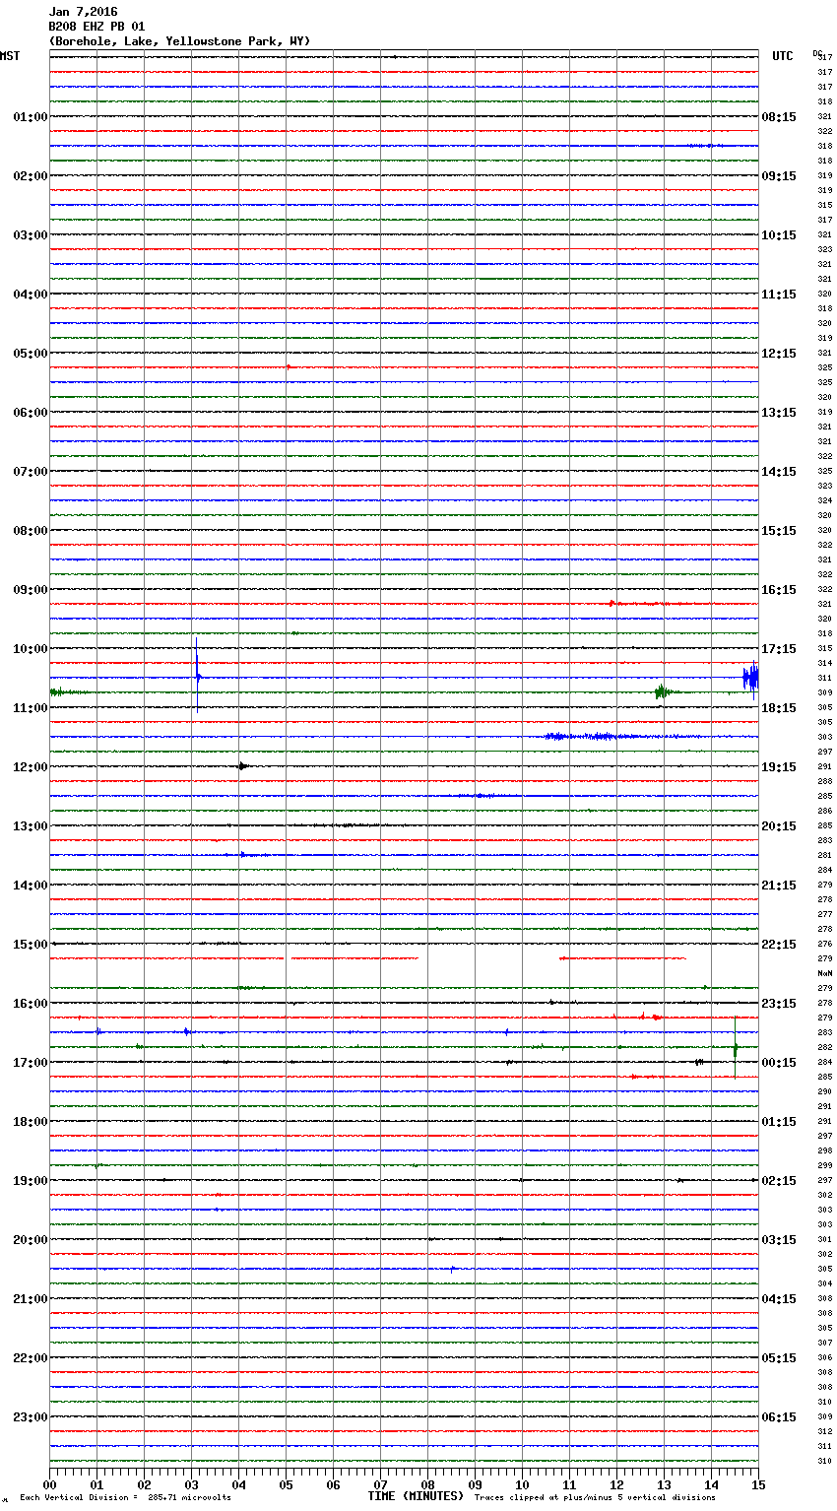The height and width of the screenshot is (1511, 837).
Task: Click the '05:00' MST hour label
Action: [31, 354]
